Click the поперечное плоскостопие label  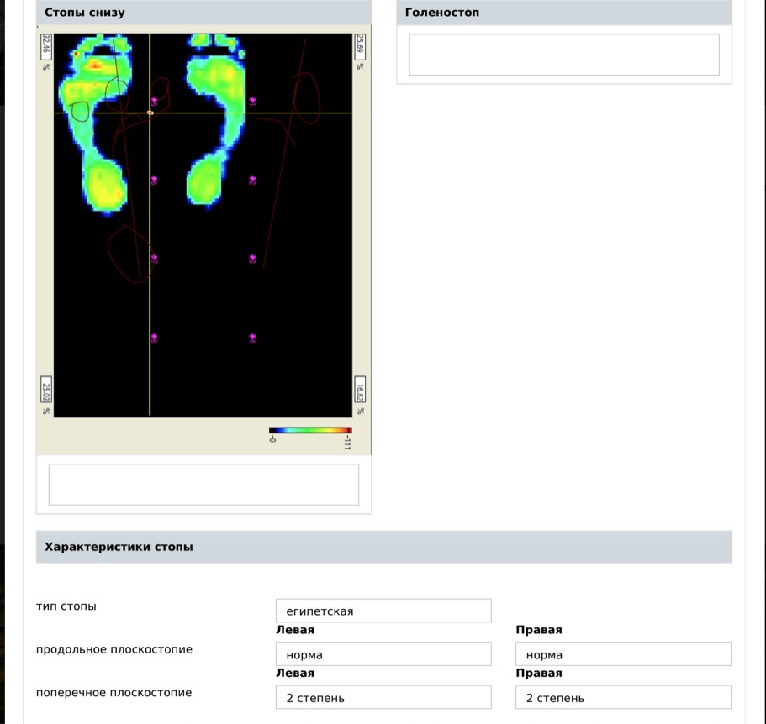click(x=114, y=693)
